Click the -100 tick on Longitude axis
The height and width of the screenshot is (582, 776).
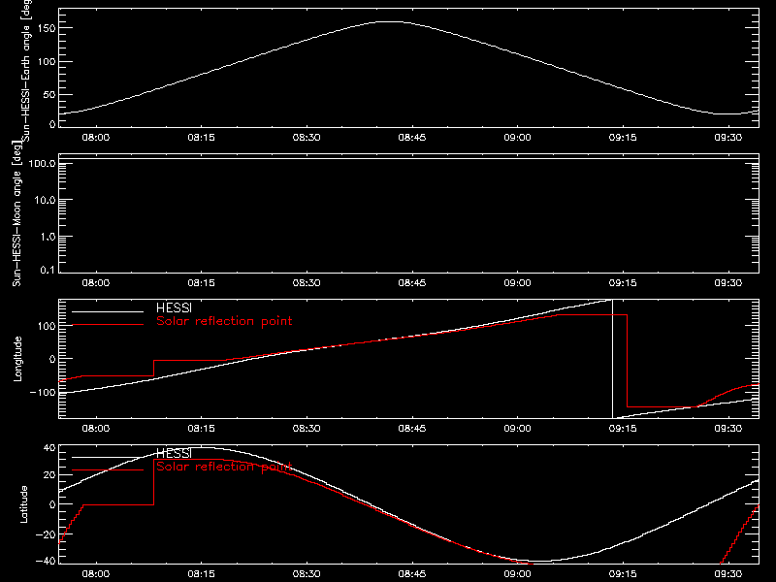click(x=43, y=392)
